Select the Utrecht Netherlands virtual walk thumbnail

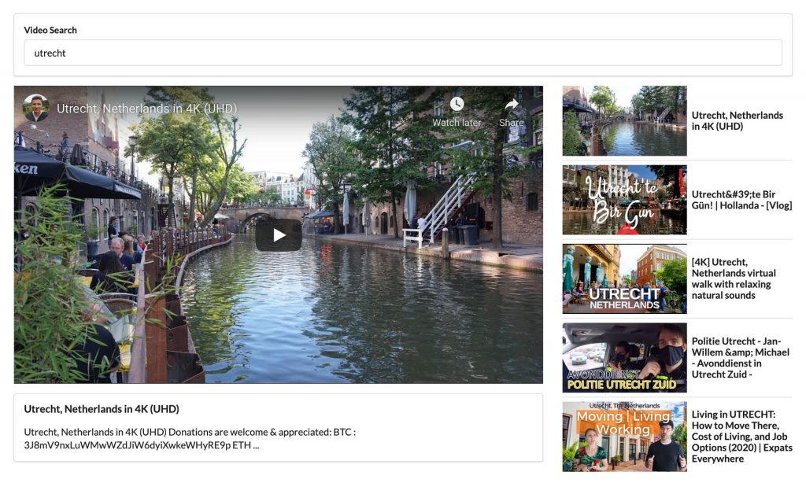pyautogui.click(x=624, y=278)
